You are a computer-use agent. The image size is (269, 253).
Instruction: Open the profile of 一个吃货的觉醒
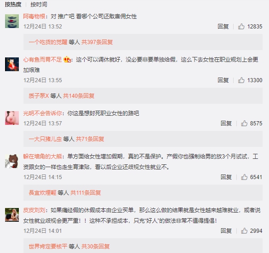point(48,42)
